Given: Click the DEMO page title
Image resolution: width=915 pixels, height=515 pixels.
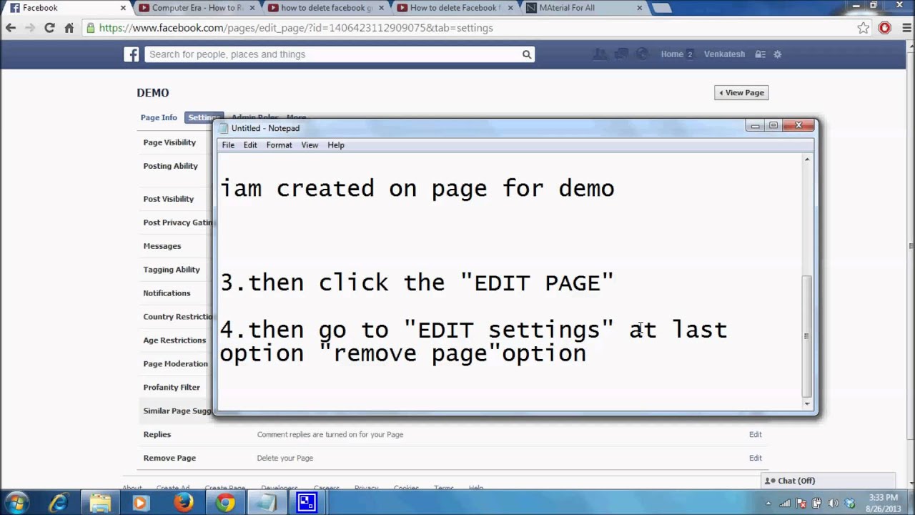Looking at the screenshot, I should click(x=153, y=93).
